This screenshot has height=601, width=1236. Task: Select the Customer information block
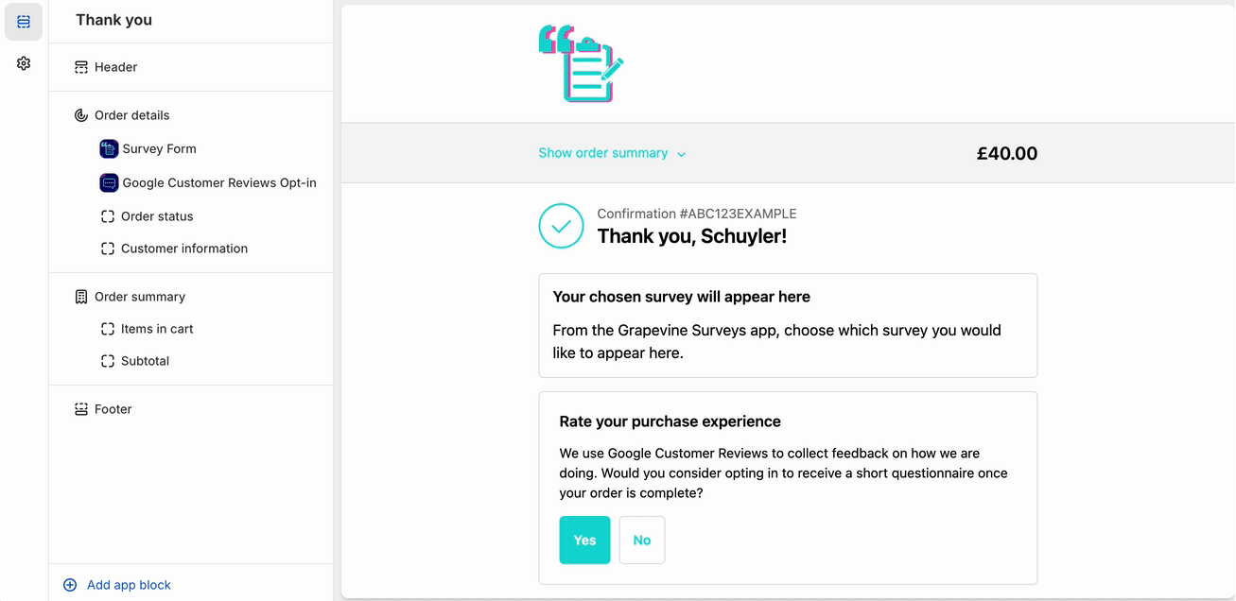click(x=183, y=249)
